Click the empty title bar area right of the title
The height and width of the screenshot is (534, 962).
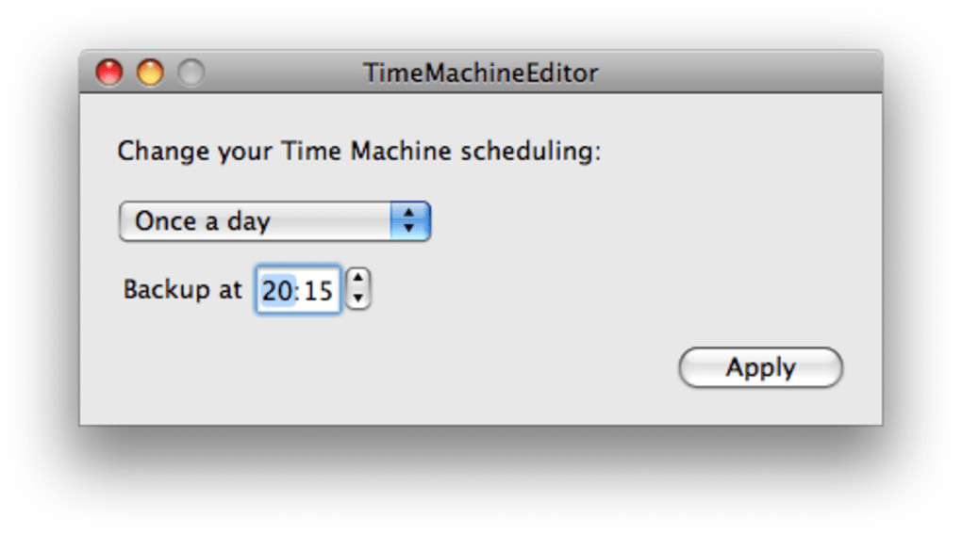tap(736, 73)
